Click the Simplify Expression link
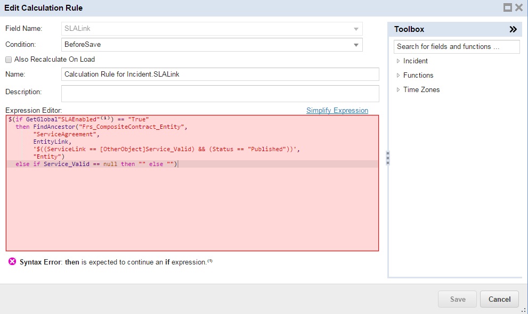This screenshot has width=528, height=314. click(x=337, y=110)
